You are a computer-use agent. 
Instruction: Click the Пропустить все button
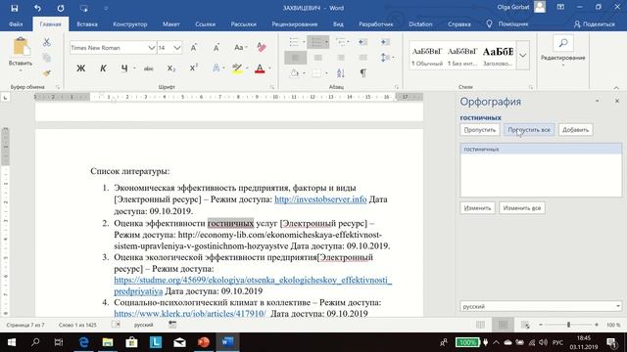pos(529,130)
